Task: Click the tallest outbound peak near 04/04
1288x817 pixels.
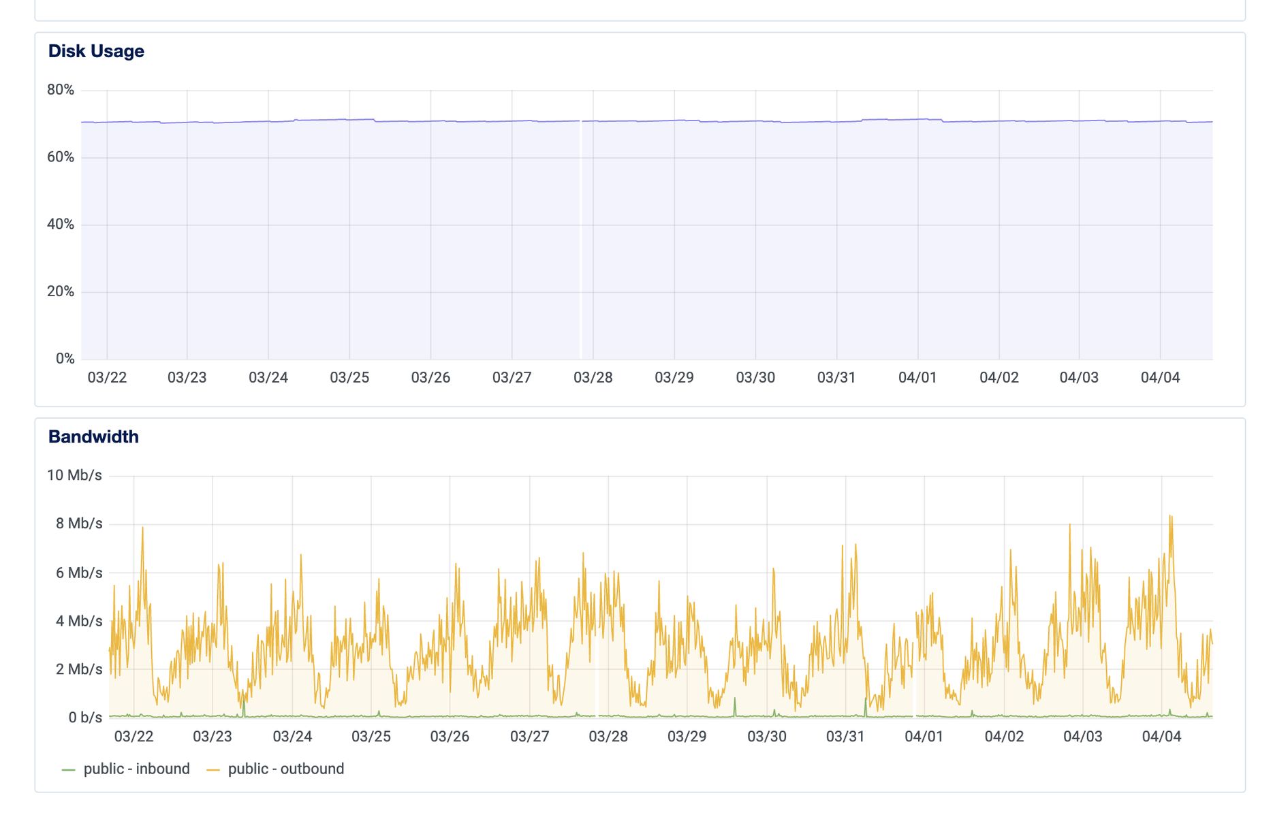Action: click(1171, 516)
